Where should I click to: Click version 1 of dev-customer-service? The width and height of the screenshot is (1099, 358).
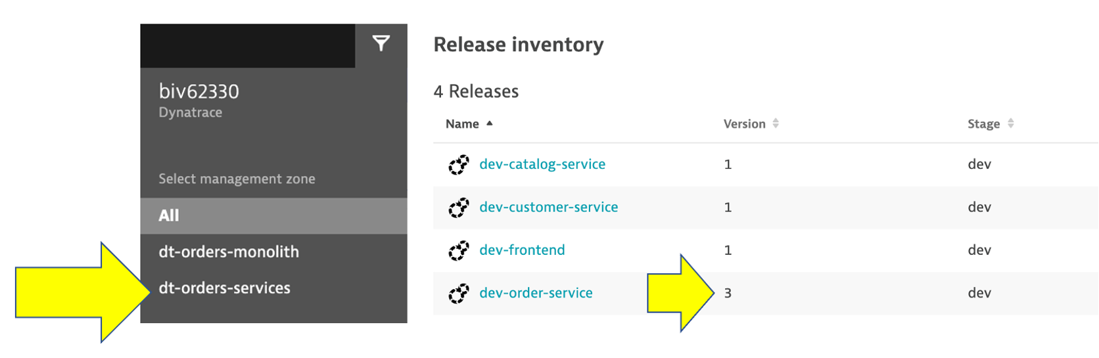coord(728,208)
